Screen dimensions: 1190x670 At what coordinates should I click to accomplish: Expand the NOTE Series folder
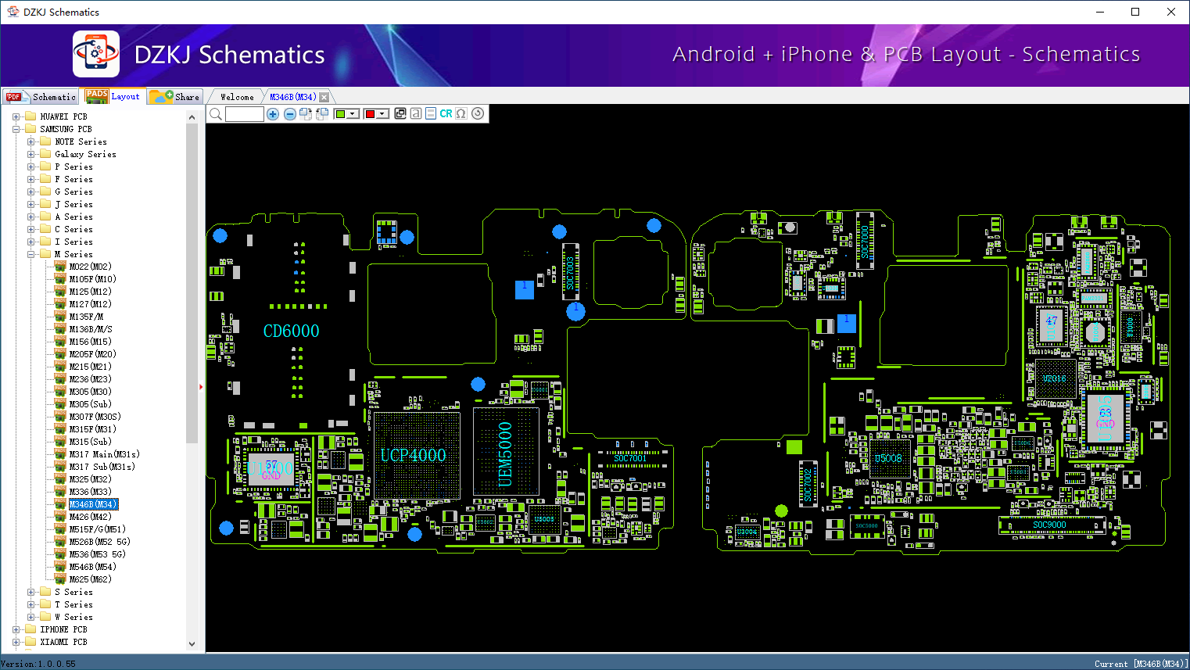click(31, 142)
